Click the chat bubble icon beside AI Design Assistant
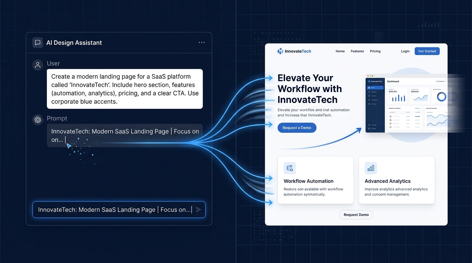Screen dimensions: 472x263 point(37,43)
